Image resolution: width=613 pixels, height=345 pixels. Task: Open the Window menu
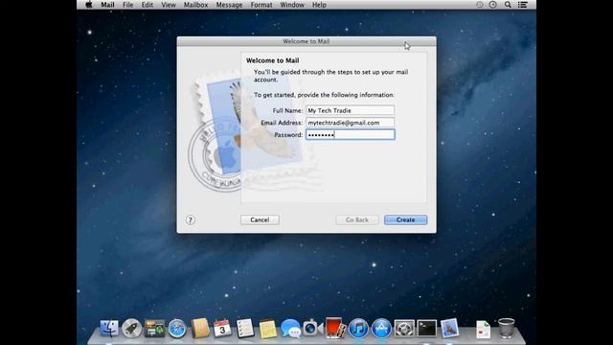(292, 5)
